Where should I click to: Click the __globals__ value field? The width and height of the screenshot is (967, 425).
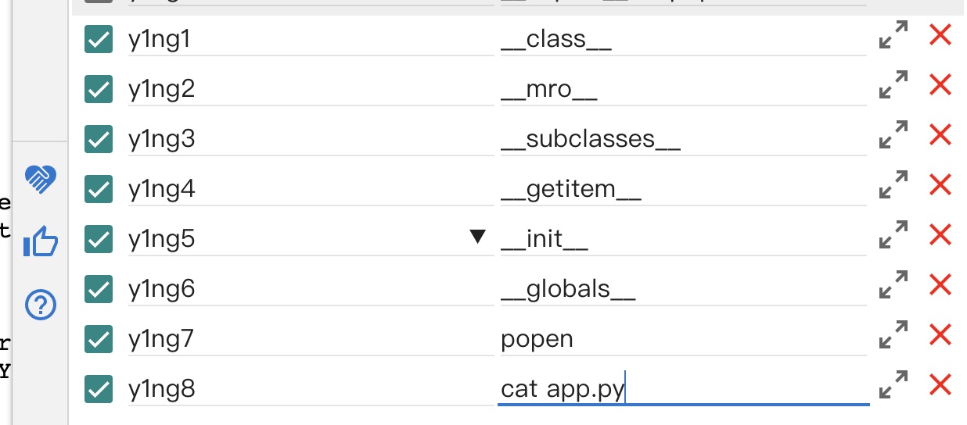coord(684,289)
